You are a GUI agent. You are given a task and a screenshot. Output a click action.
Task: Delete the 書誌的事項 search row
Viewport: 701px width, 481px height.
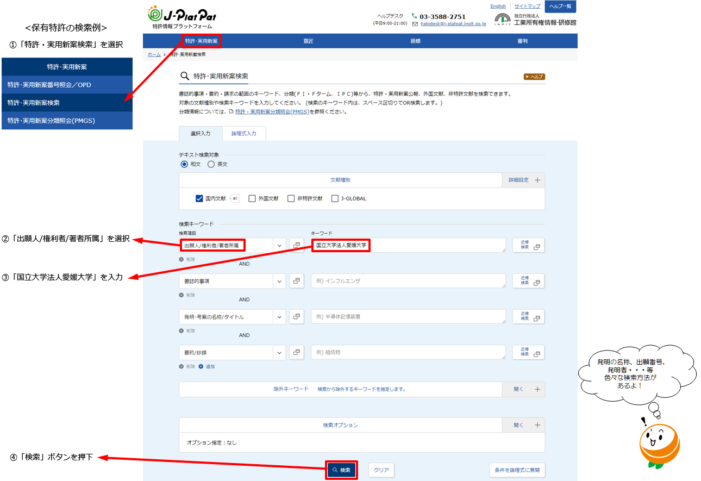pos(187,295)
